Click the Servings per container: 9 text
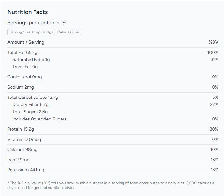Screen dimensions: 224x196 [36, 23]
